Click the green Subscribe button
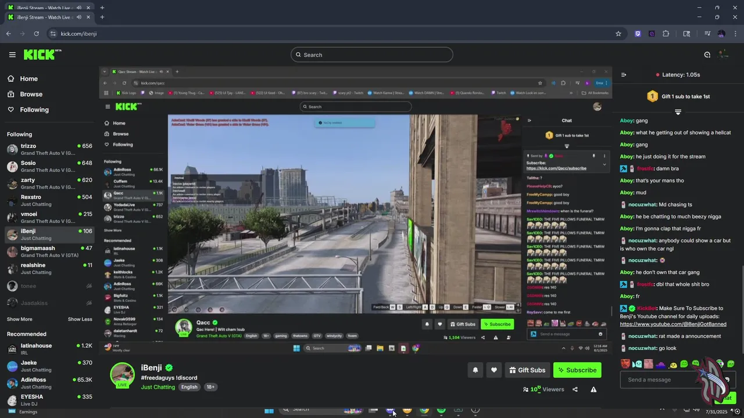This screenshot has height=418, width=744. pyautogui.click(x=577, y=370)
